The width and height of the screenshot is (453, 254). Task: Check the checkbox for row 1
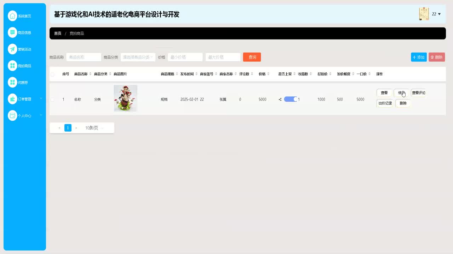point(52,100)
